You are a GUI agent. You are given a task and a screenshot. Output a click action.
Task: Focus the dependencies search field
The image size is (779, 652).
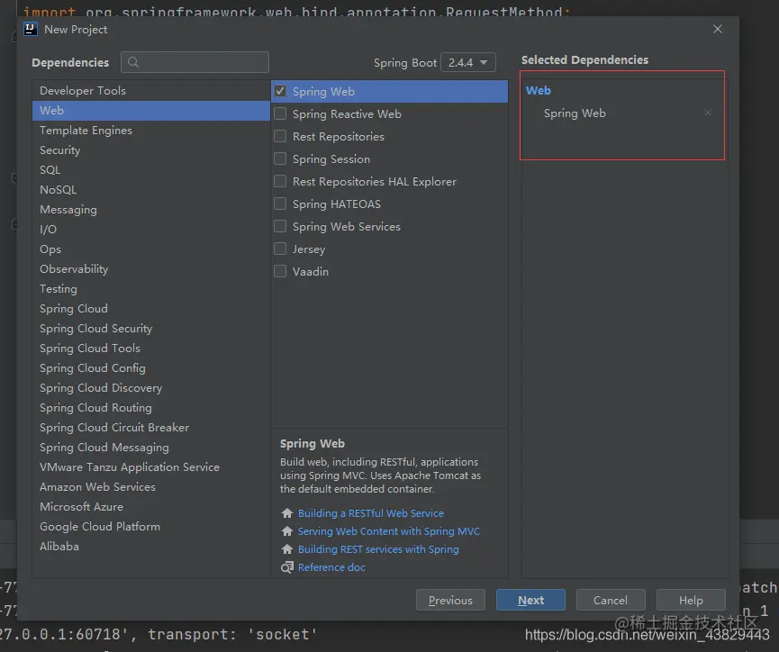(195, 62)
